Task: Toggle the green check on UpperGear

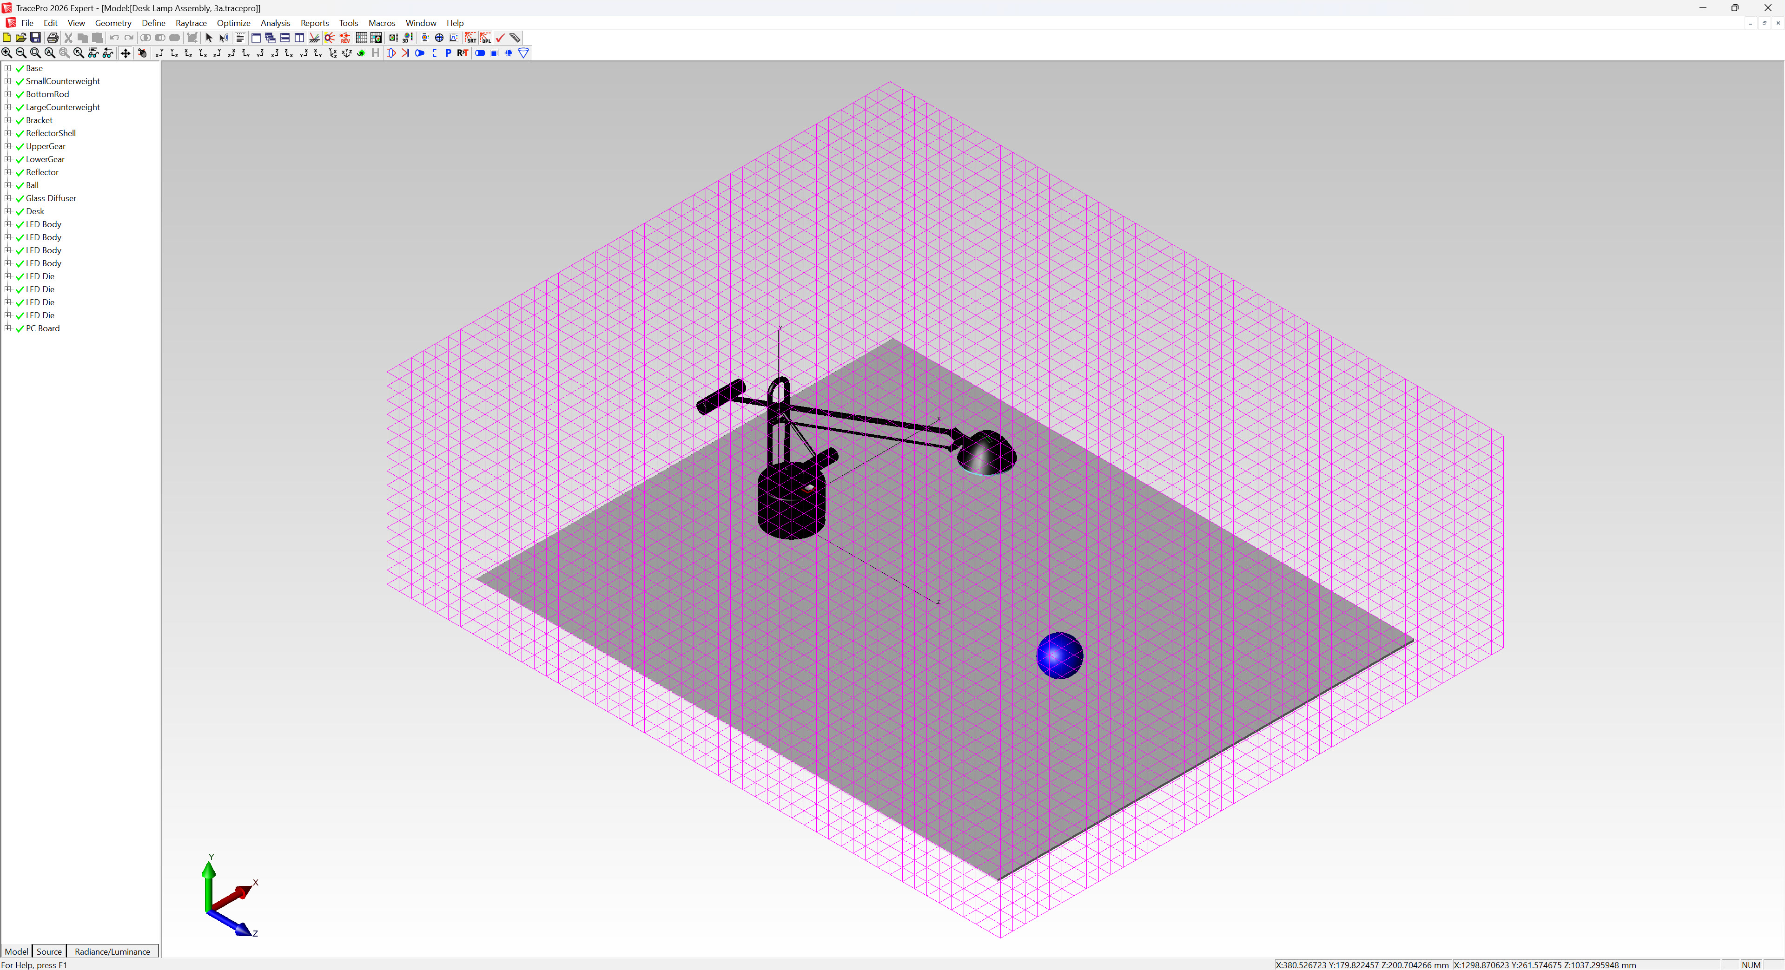Action: pos(20,147)
